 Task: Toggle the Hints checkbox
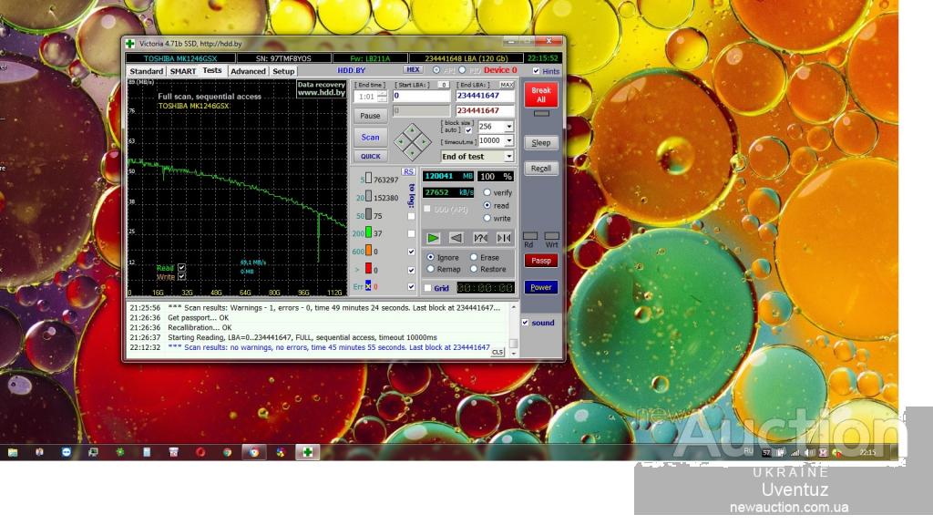(536, 71)
